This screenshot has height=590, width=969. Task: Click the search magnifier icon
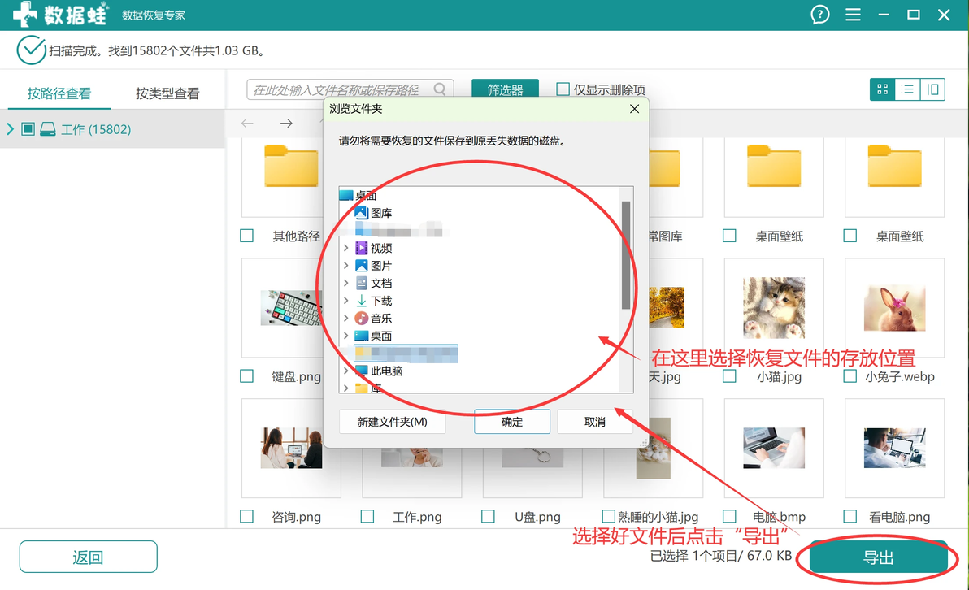click(440, 89)
